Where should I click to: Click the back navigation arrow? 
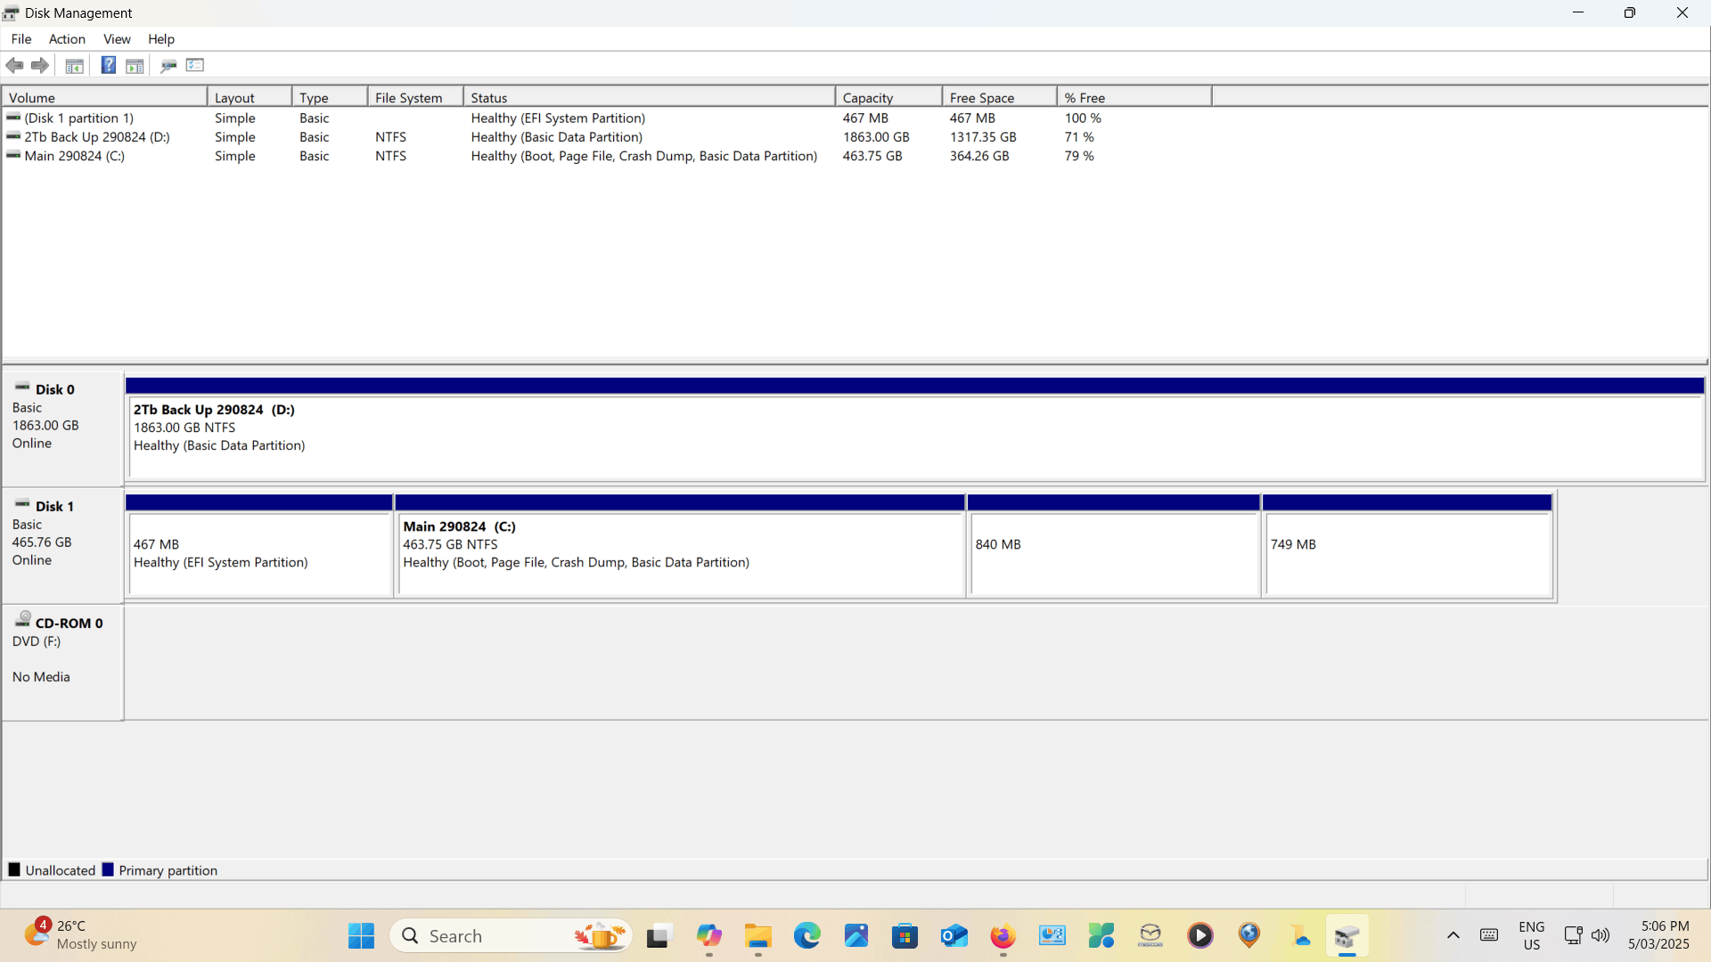point(14,65)
